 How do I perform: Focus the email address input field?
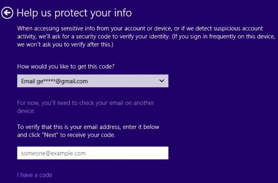click(92, 153)
